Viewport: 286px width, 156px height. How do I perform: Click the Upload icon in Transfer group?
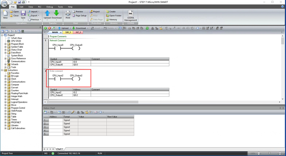pos(47,14)
